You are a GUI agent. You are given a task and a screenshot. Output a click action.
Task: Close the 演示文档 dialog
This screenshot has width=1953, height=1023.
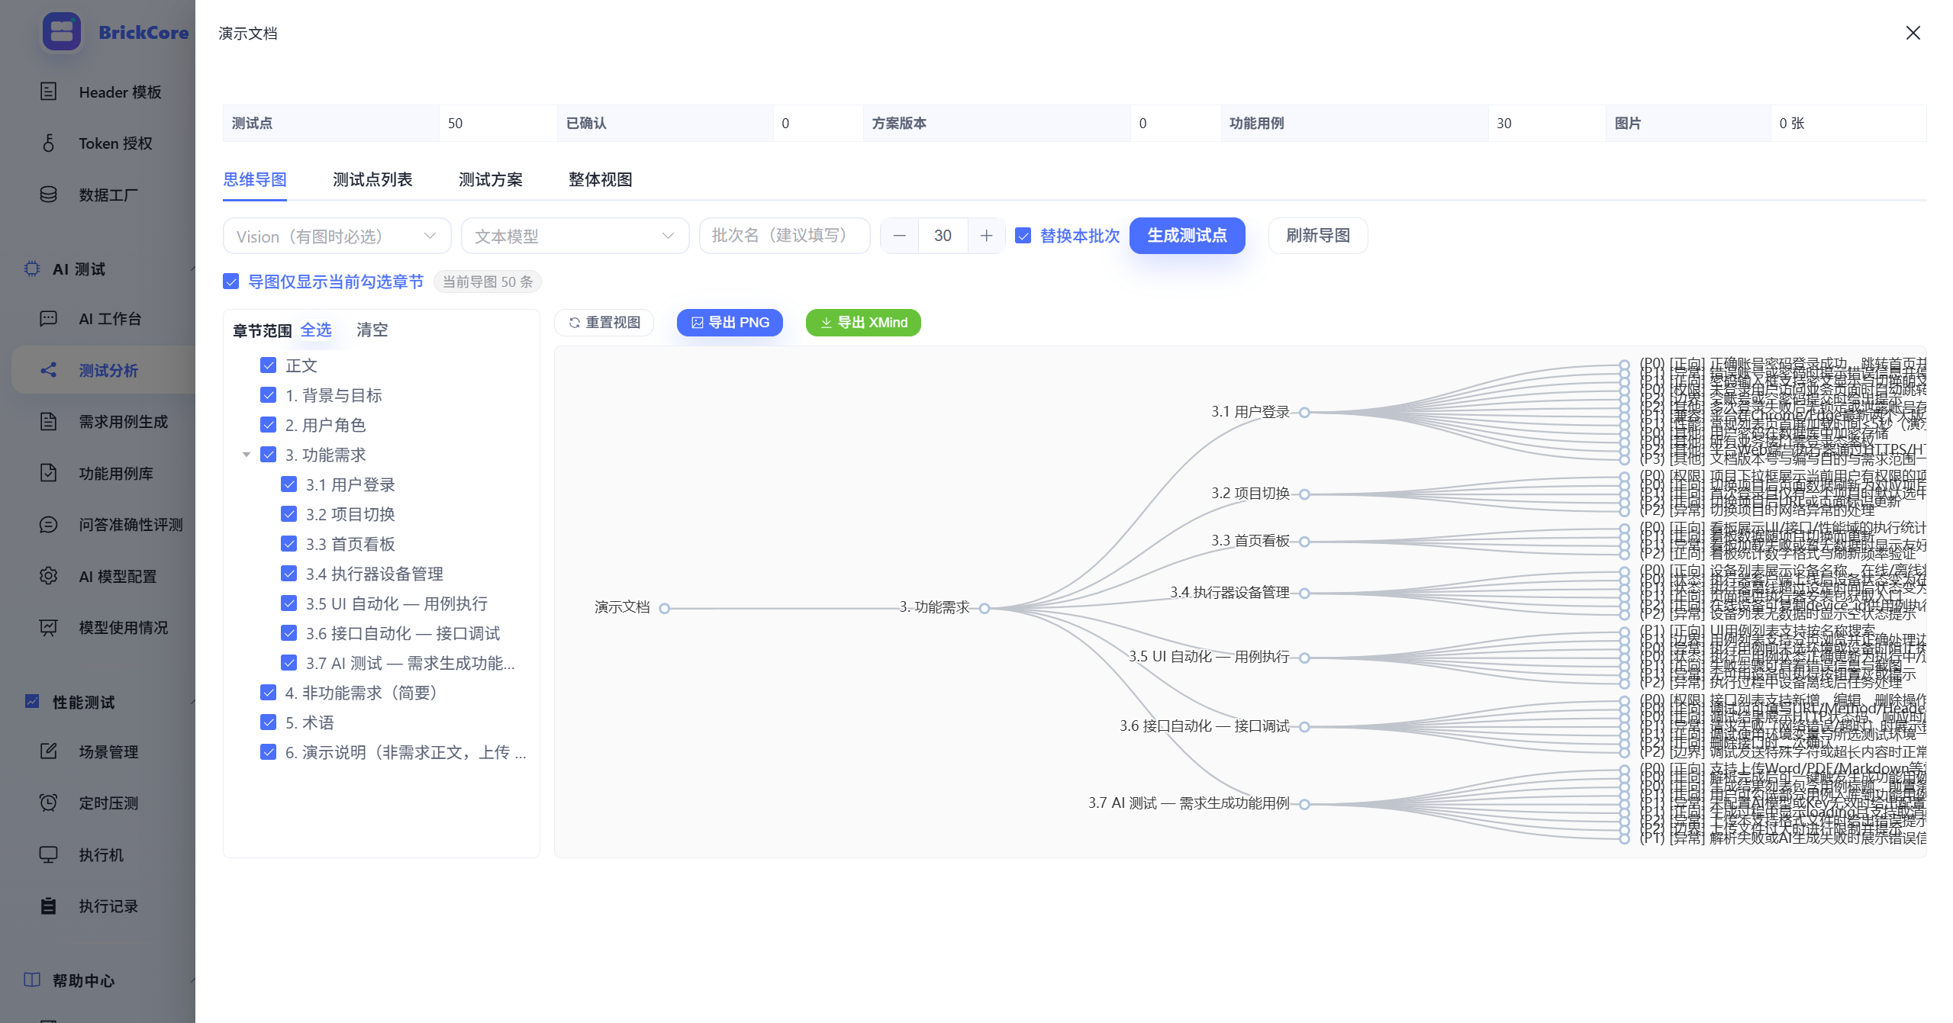click(1913, 33)
